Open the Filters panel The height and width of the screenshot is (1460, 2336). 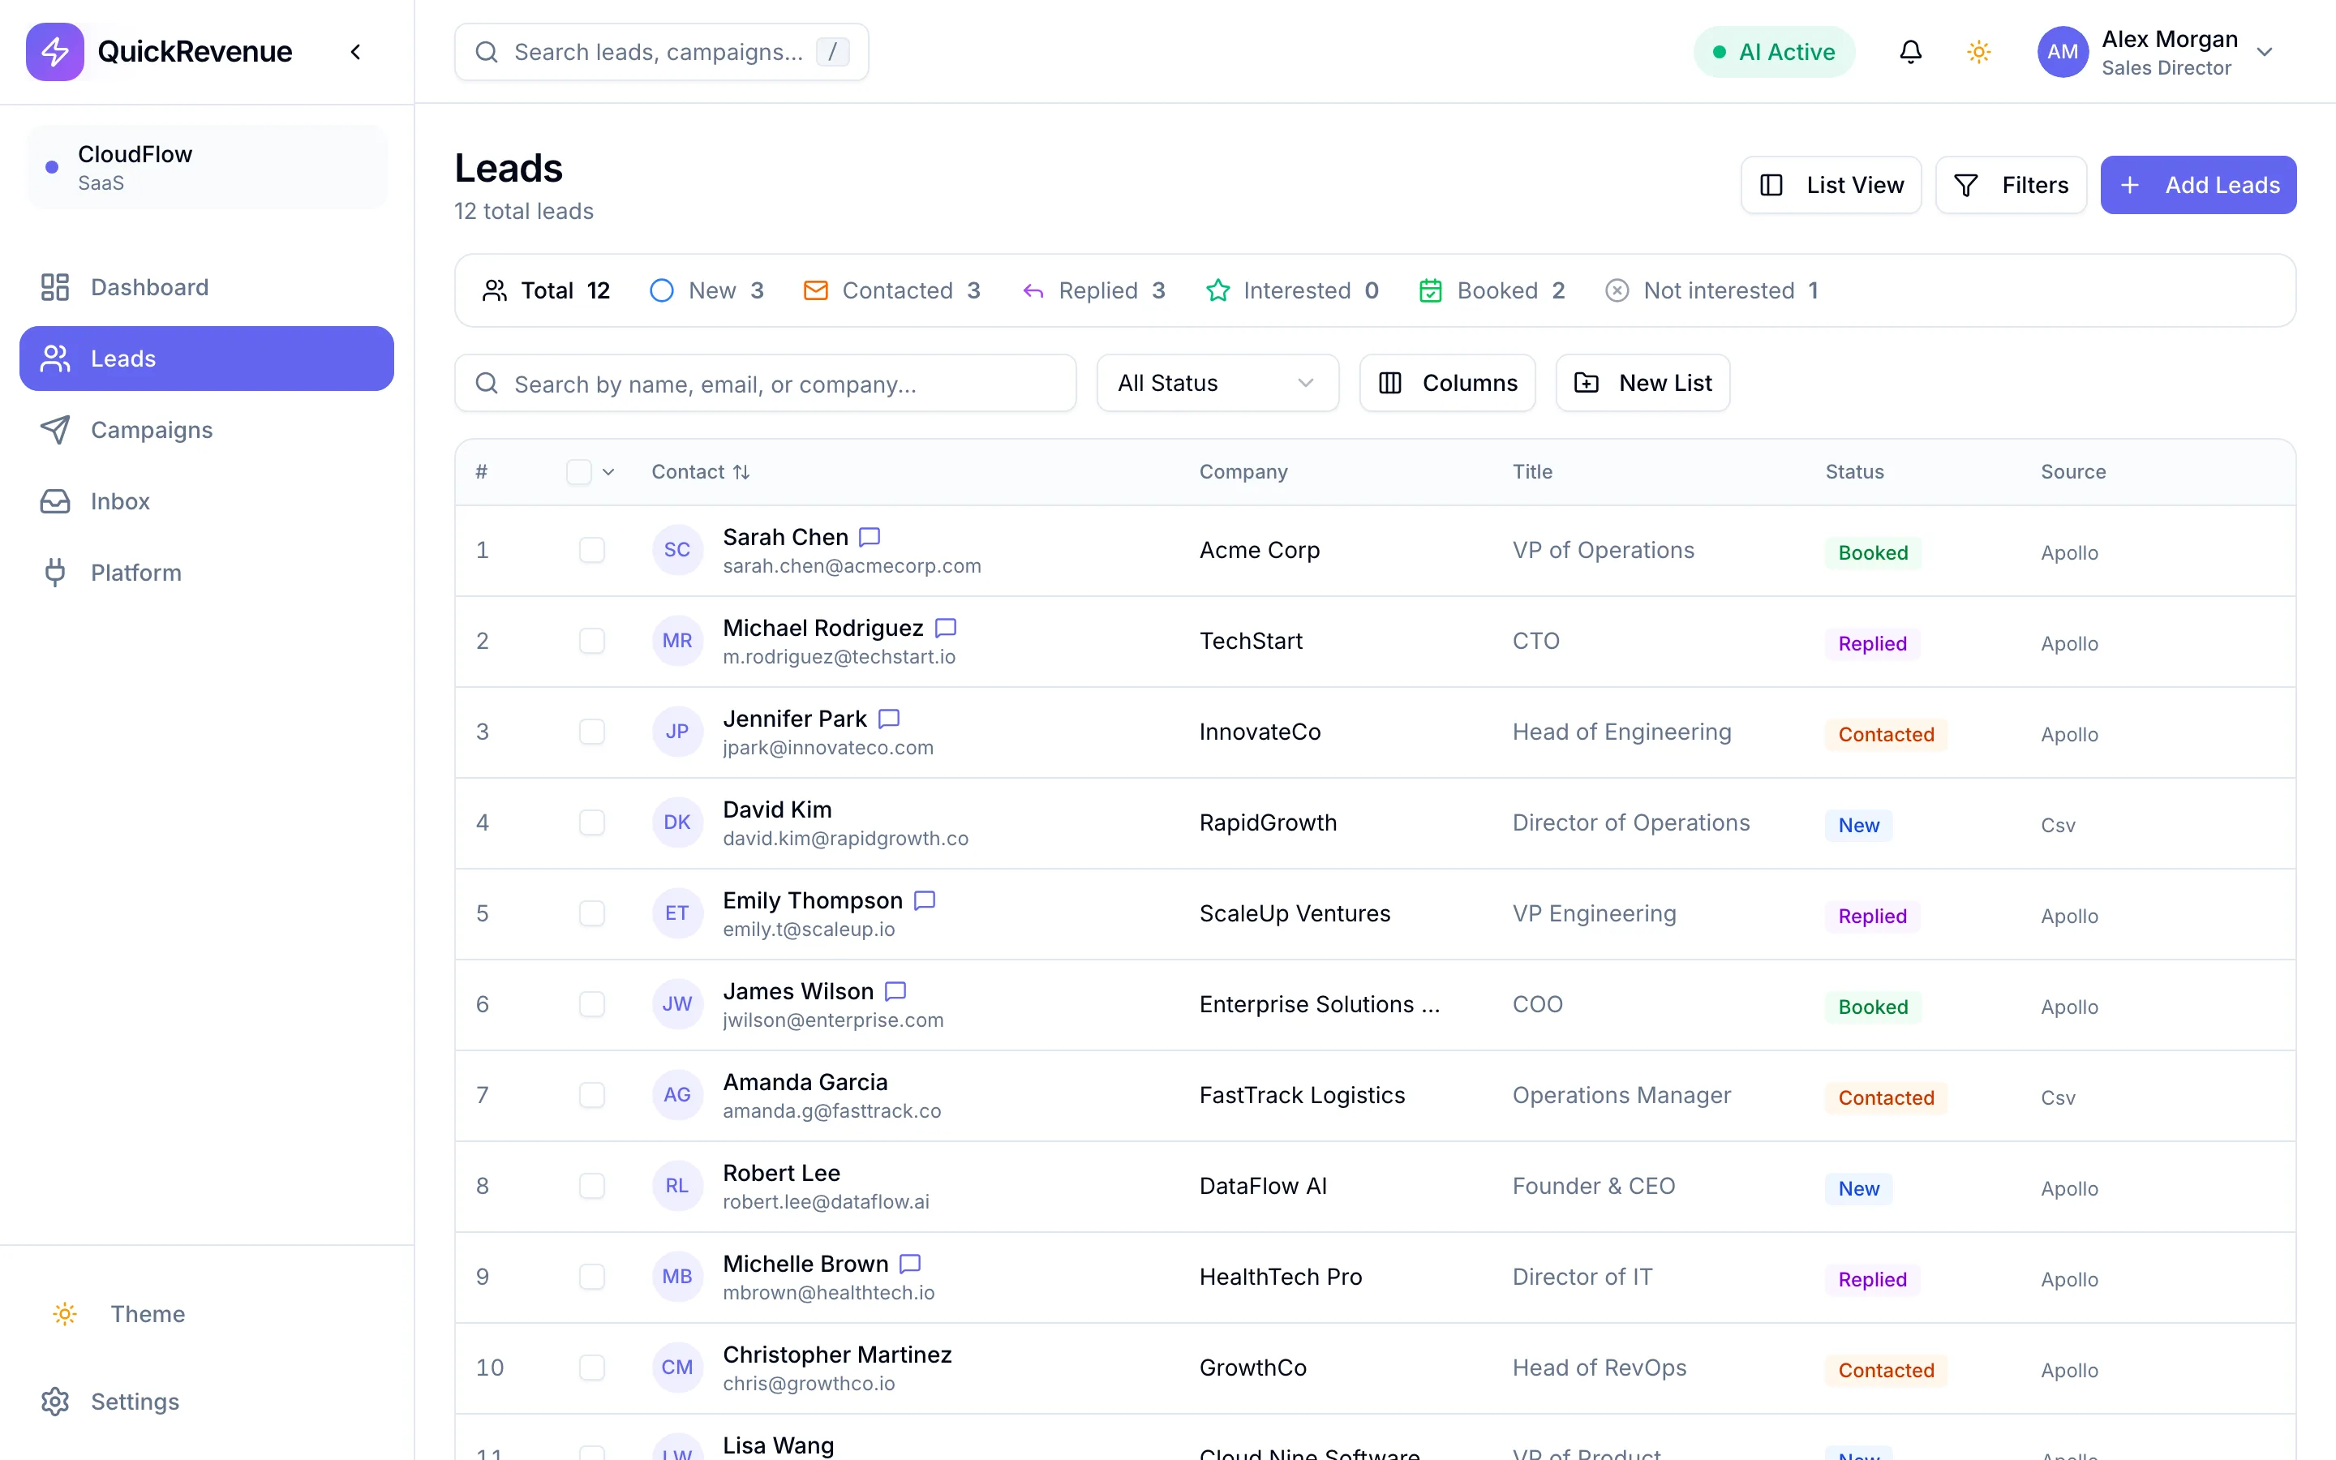tap(2011, 184)
